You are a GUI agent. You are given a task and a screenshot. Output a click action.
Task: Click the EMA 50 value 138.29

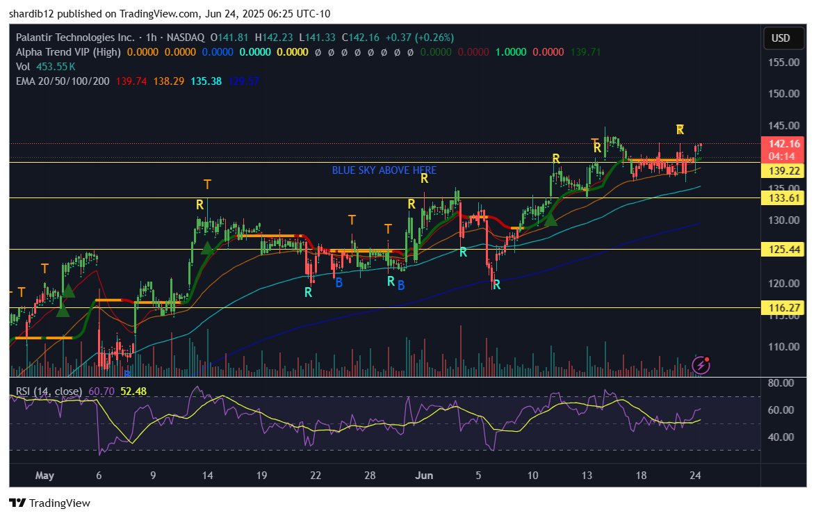click(x=169, y=81)
